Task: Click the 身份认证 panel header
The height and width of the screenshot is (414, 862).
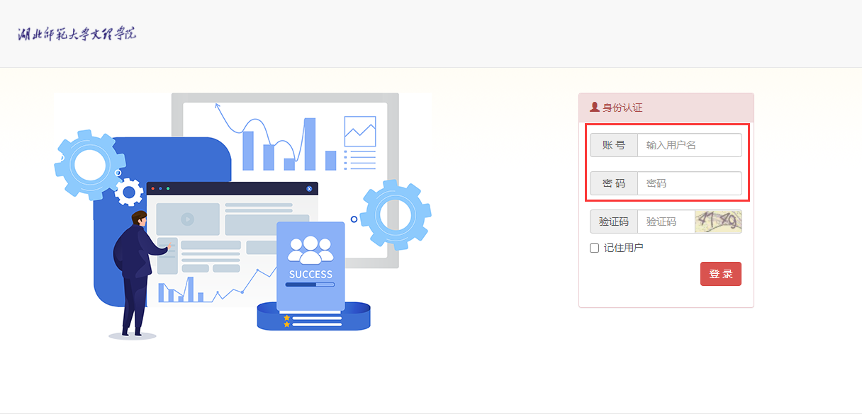Action: pos(666,108)
